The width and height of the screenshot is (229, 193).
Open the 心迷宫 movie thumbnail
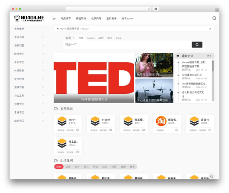(154, 91)
